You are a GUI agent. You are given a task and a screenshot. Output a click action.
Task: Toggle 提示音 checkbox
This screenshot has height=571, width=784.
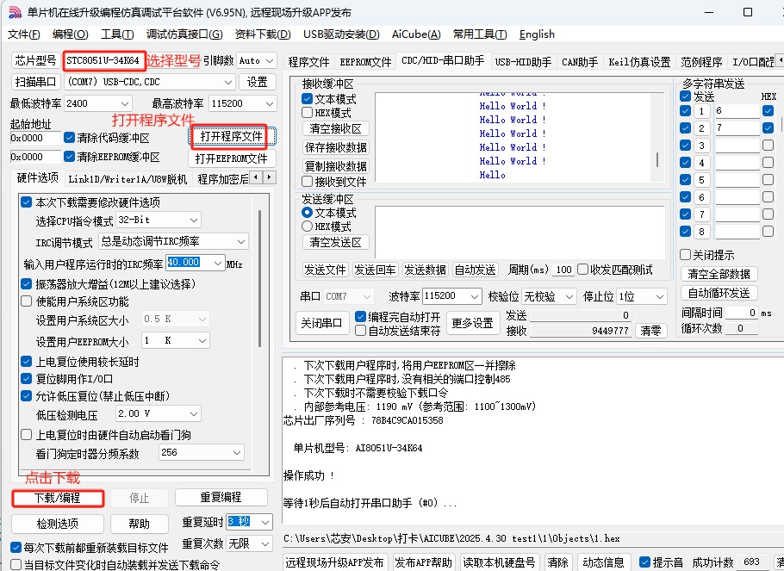(x=645, y=562)
